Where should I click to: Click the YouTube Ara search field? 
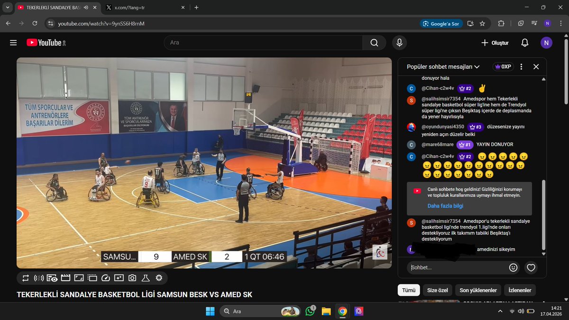coord(263,43)
